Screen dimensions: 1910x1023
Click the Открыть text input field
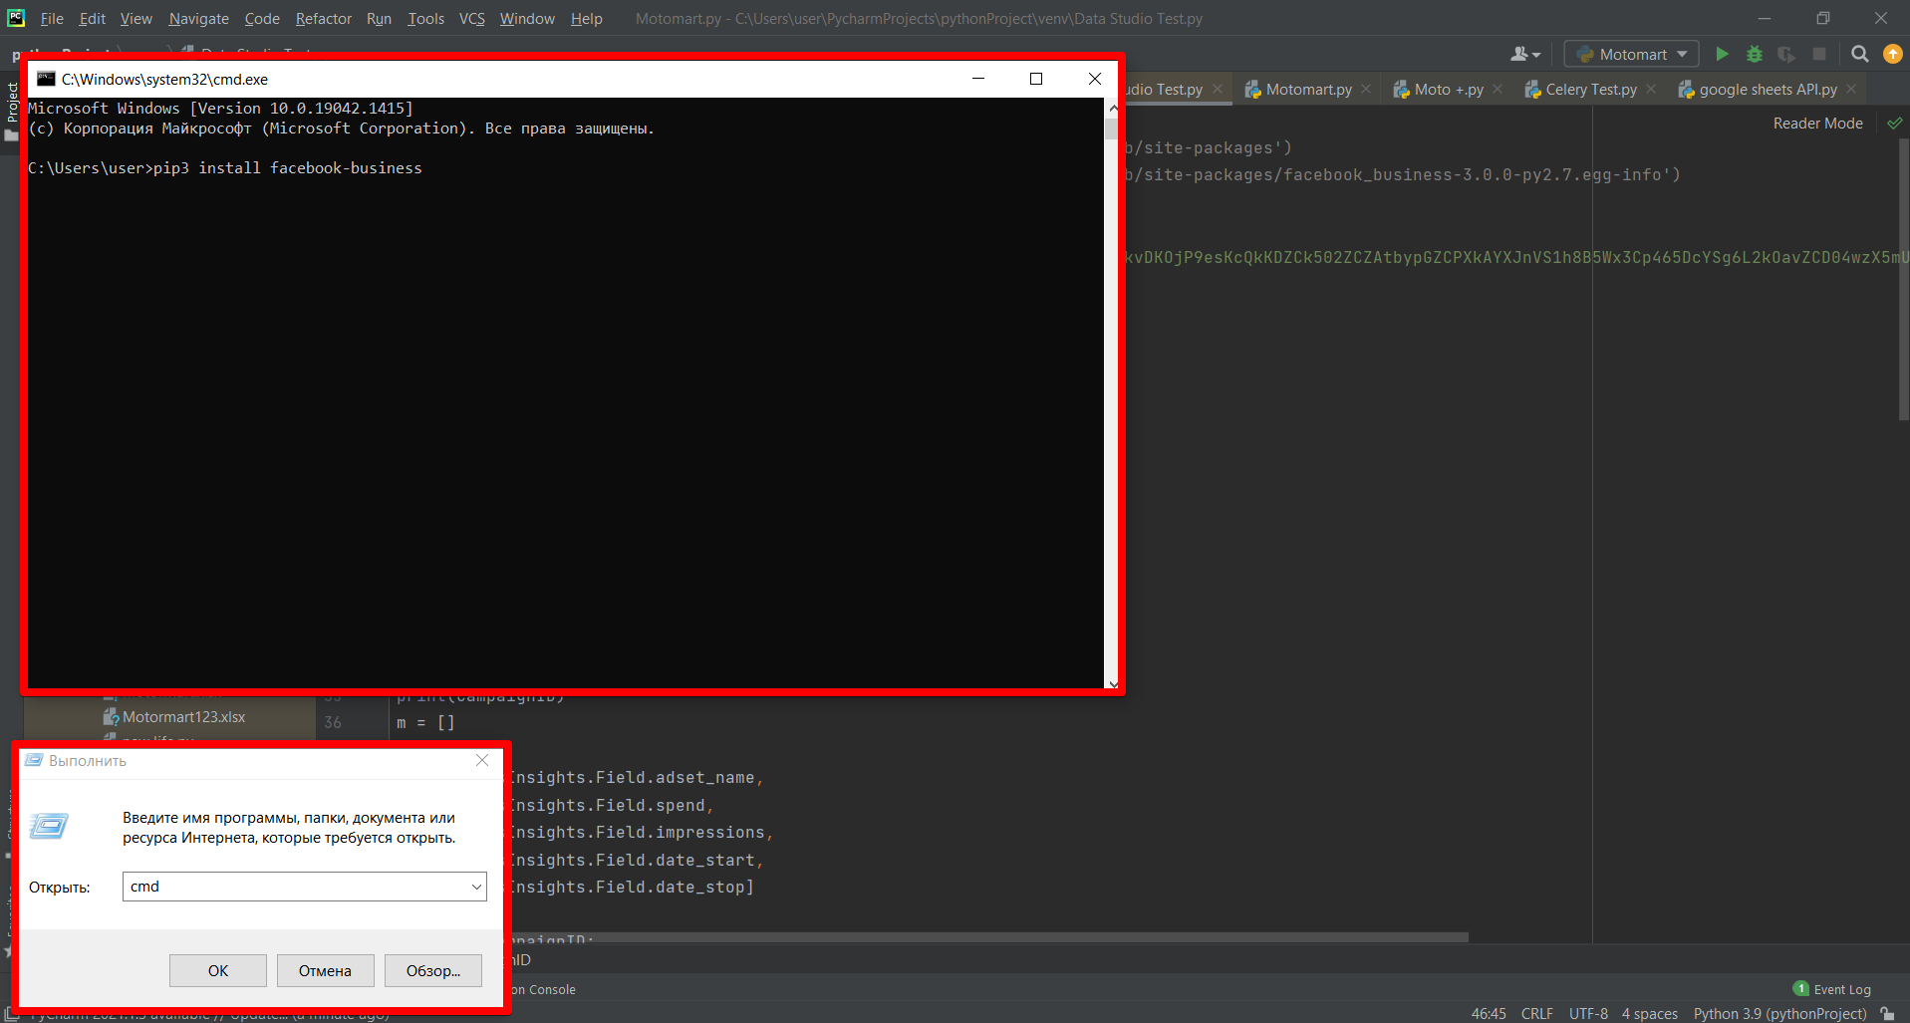pyautogui.click(x=296, y=887)
